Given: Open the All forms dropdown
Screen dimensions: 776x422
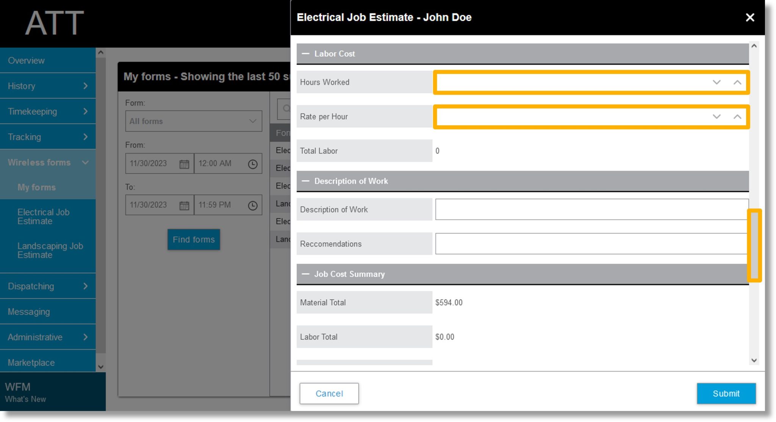Looking at the screenshot, I should (x=194, y=121).
